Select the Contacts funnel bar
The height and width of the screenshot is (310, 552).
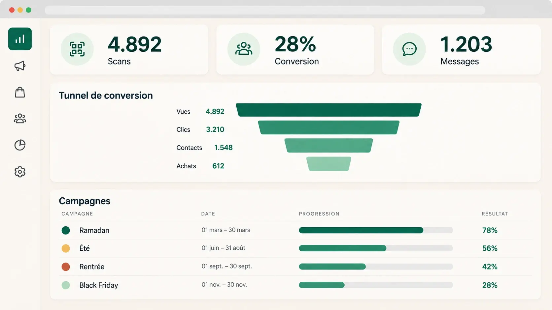pyautogui.click(x=328, y=145)
